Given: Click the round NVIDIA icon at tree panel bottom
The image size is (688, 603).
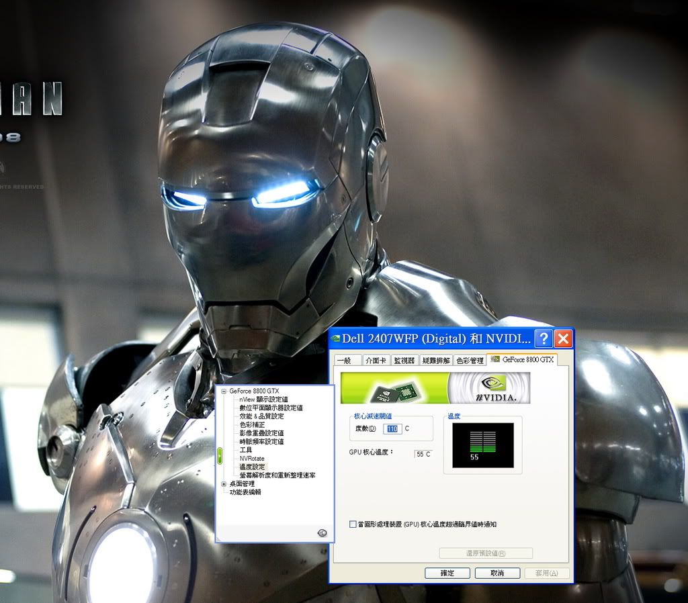Looking at the screenshot, I should click(322, 532).
